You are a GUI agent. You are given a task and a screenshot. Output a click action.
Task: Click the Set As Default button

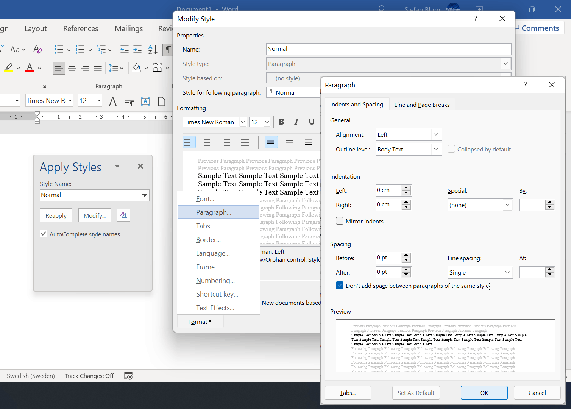click(x=416, y=393)
